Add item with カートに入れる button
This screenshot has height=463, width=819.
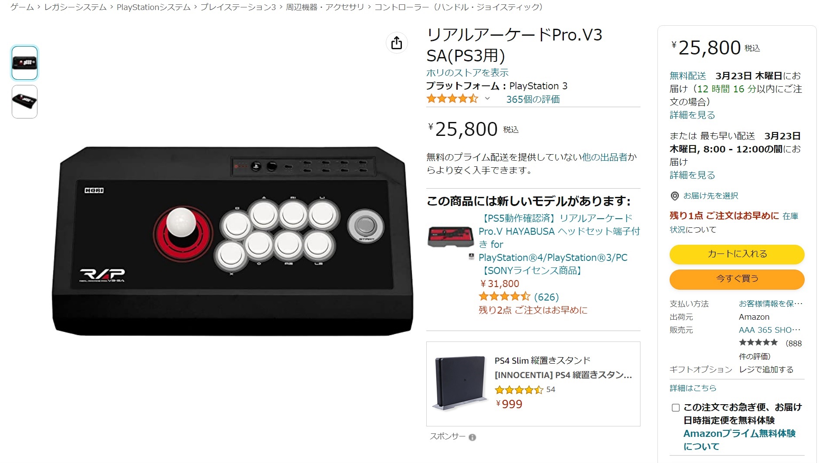pyautogui.click(x=737, y=254)
